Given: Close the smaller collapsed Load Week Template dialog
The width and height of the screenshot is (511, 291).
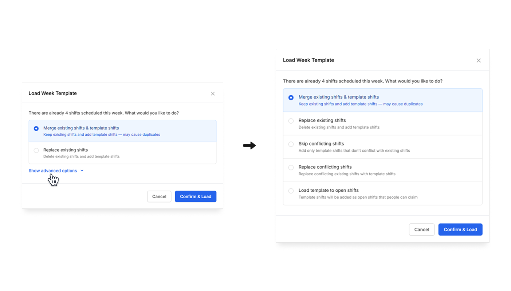Looking at the screenshot, I should 213,93.
